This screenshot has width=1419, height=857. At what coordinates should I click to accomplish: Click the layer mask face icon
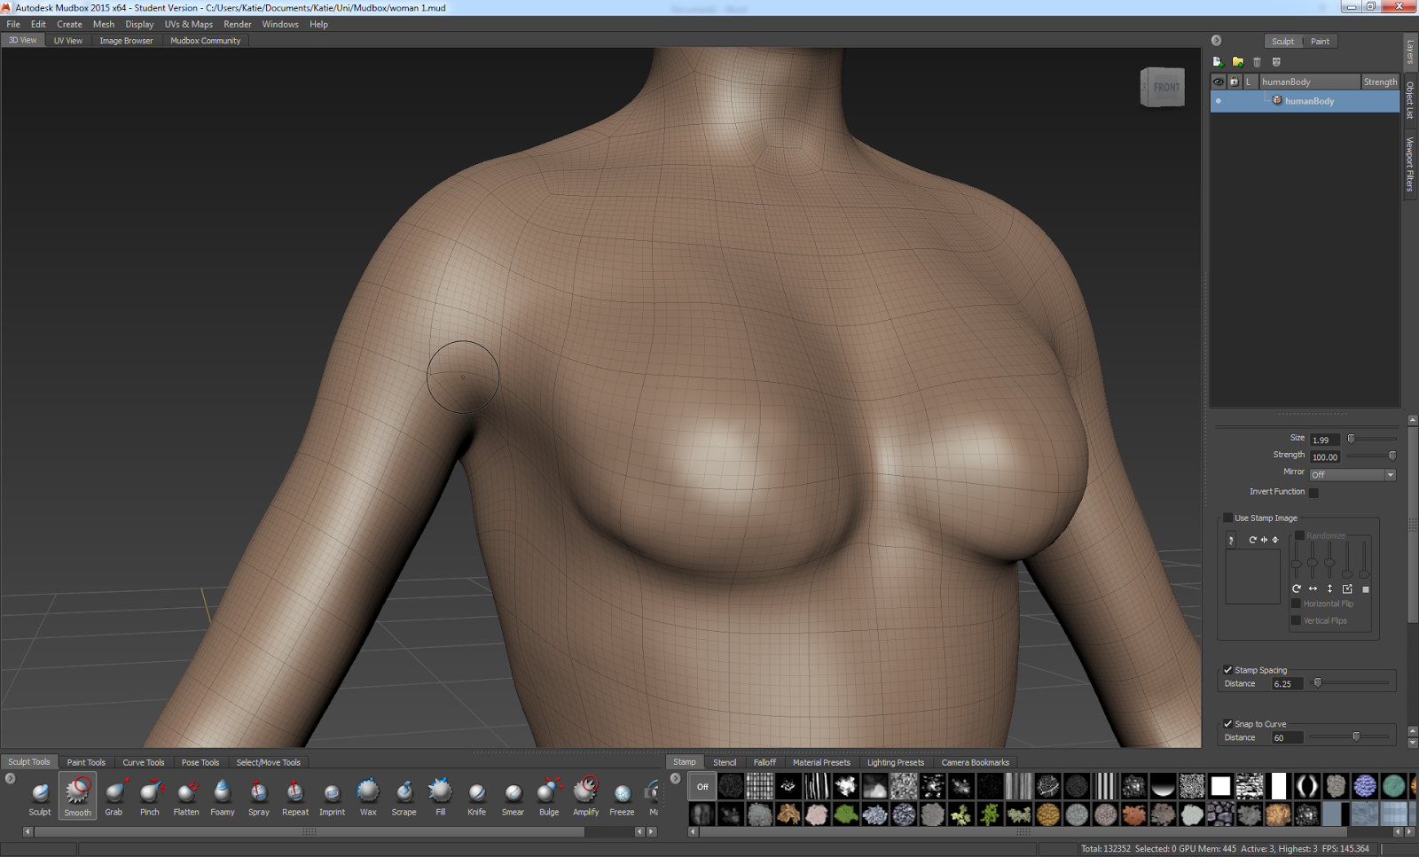click(x=1276, y=62)
